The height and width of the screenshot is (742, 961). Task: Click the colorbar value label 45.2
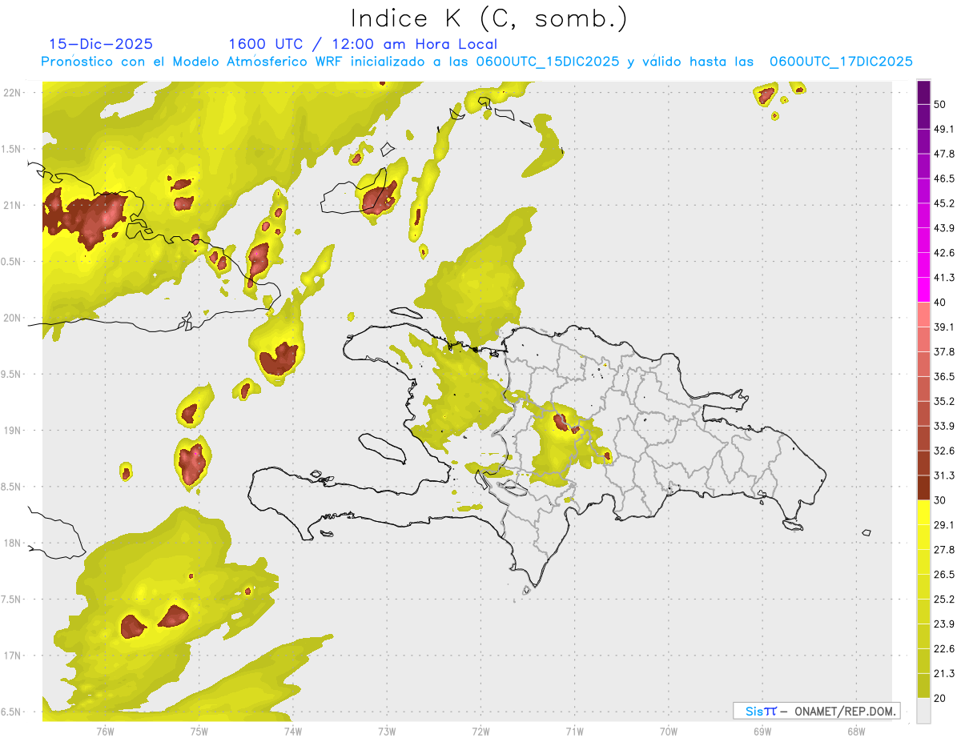(944, 203)
